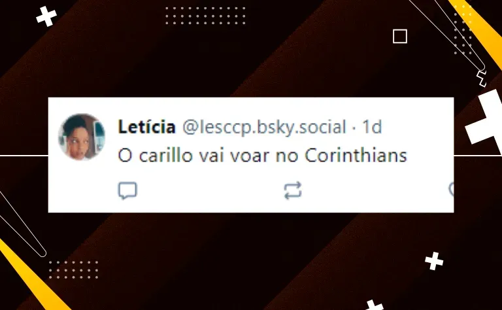The width and height of the screenshot is (502, 310).
Task: Click the partial white plus at bottom edge
Action: tap(374, 305)
